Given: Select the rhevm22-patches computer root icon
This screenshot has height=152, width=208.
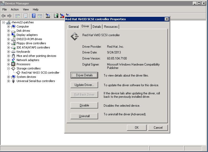Looking at the screenshot, I should click(x=8, y=22).
